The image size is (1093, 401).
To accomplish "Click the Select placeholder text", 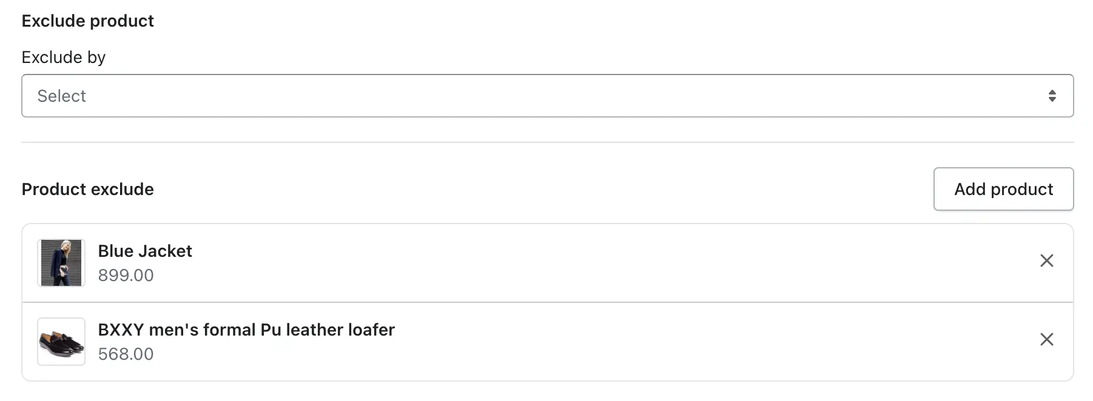I will tap(62, 96).
